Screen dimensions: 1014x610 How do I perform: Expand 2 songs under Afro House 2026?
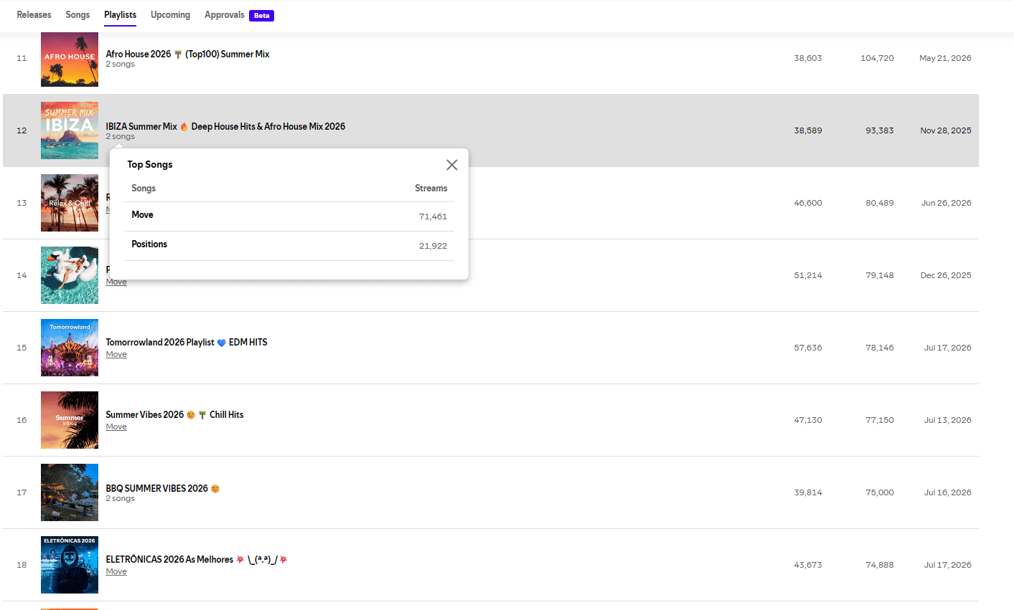(121, 64)
